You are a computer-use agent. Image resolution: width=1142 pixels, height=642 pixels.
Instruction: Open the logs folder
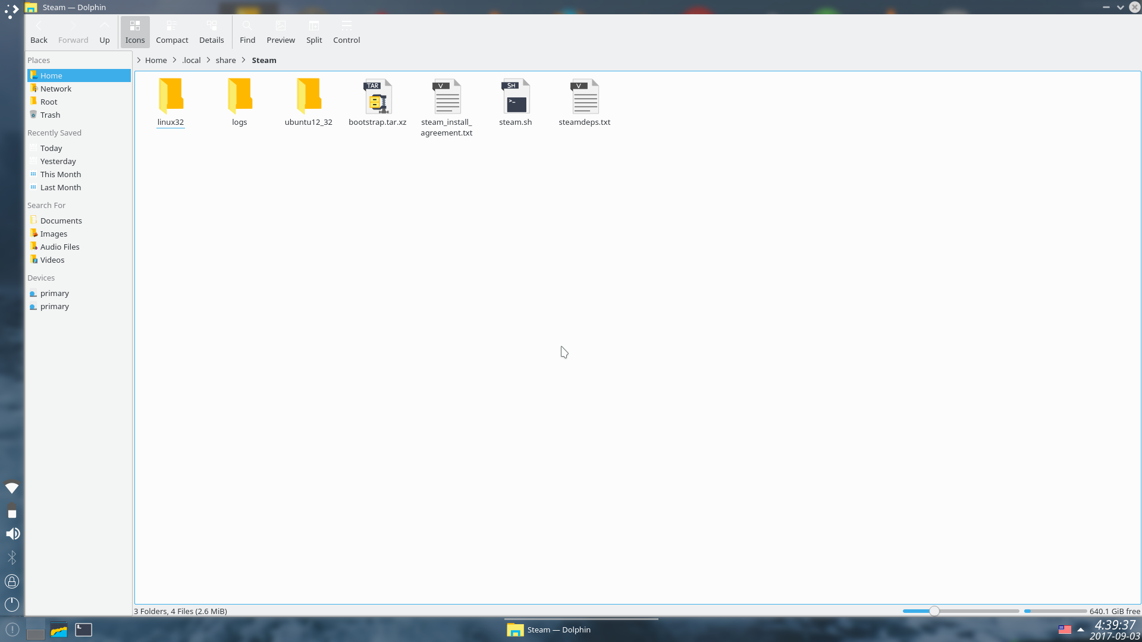(240, 103)
